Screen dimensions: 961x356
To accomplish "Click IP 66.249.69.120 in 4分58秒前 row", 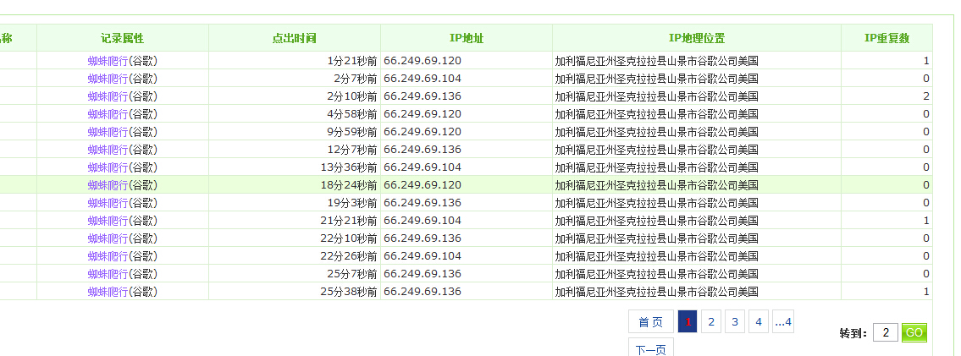I will click(423, 114).
